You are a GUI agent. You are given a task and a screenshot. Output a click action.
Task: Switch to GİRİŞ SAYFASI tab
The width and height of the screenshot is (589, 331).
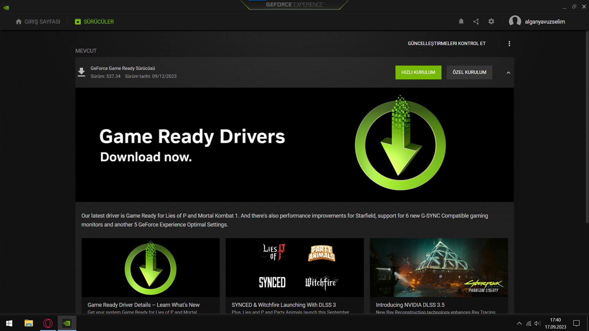tap(38, 22)
